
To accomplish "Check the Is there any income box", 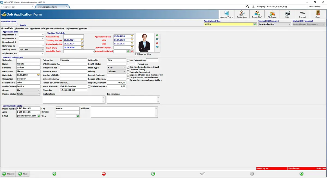I will pos(89,86).
